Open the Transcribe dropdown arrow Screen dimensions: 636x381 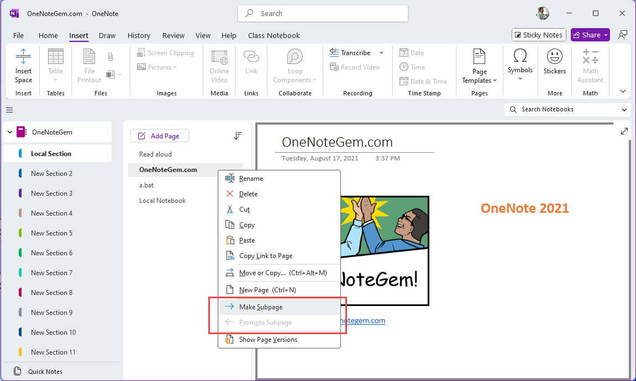click(381, 52)
